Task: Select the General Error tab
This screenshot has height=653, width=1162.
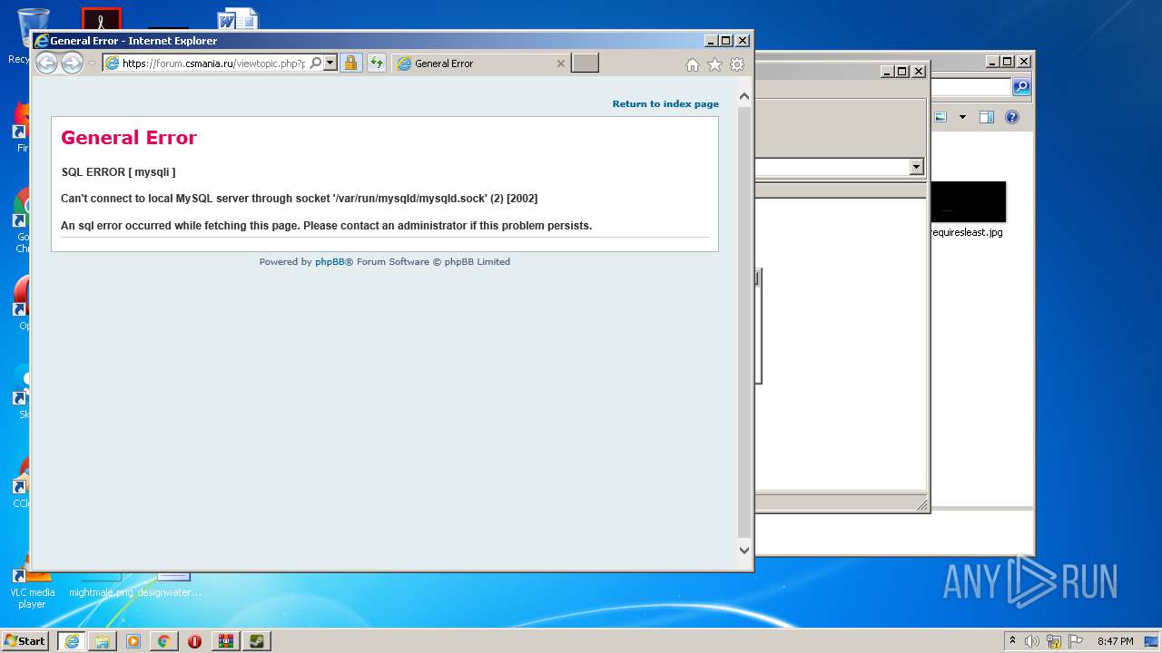Action: click(481, 63)
